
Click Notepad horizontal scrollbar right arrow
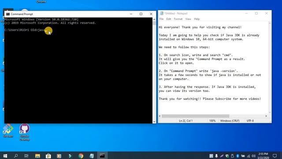(266, 116)
